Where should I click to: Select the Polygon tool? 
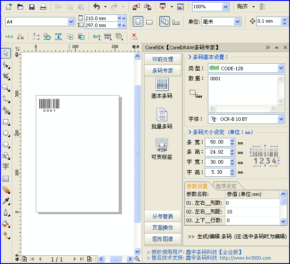pos(6,145)
